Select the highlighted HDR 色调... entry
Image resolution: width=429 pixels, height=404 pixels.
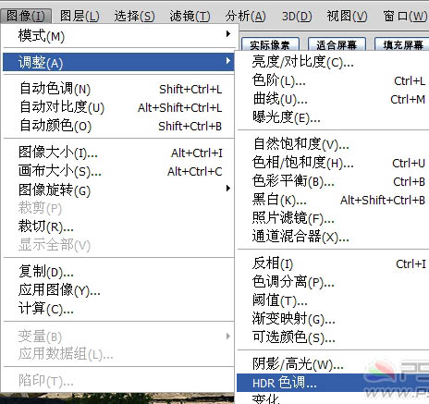[x=333, y=383]
